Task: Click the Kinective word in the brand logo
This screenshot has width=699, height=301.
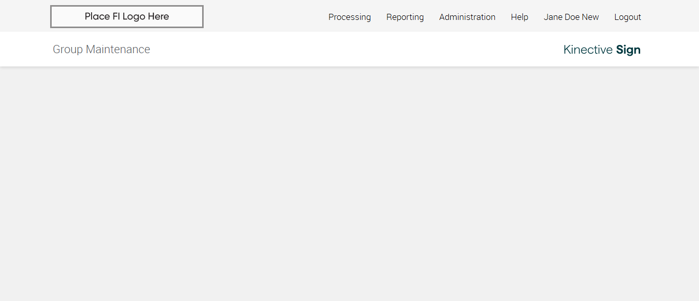Action: [x=588, y=50]
